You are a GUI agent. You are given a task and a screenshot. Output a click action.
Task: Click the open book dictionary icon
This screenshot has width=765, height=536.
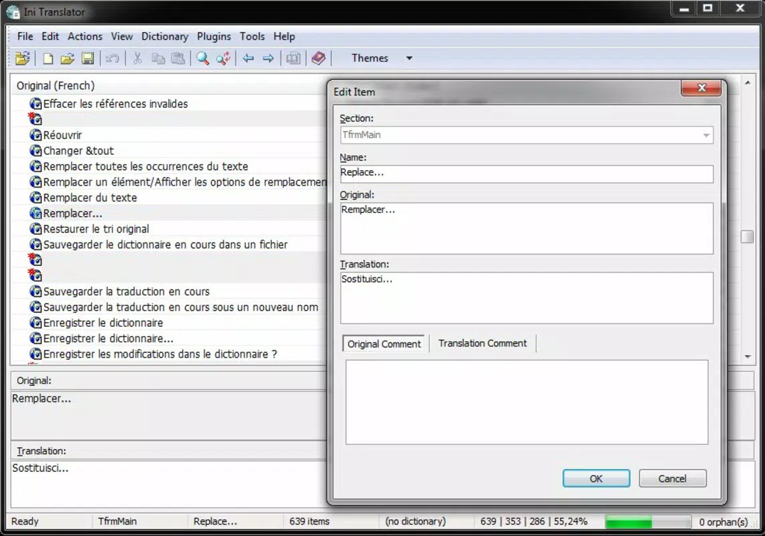click(293, 58)
